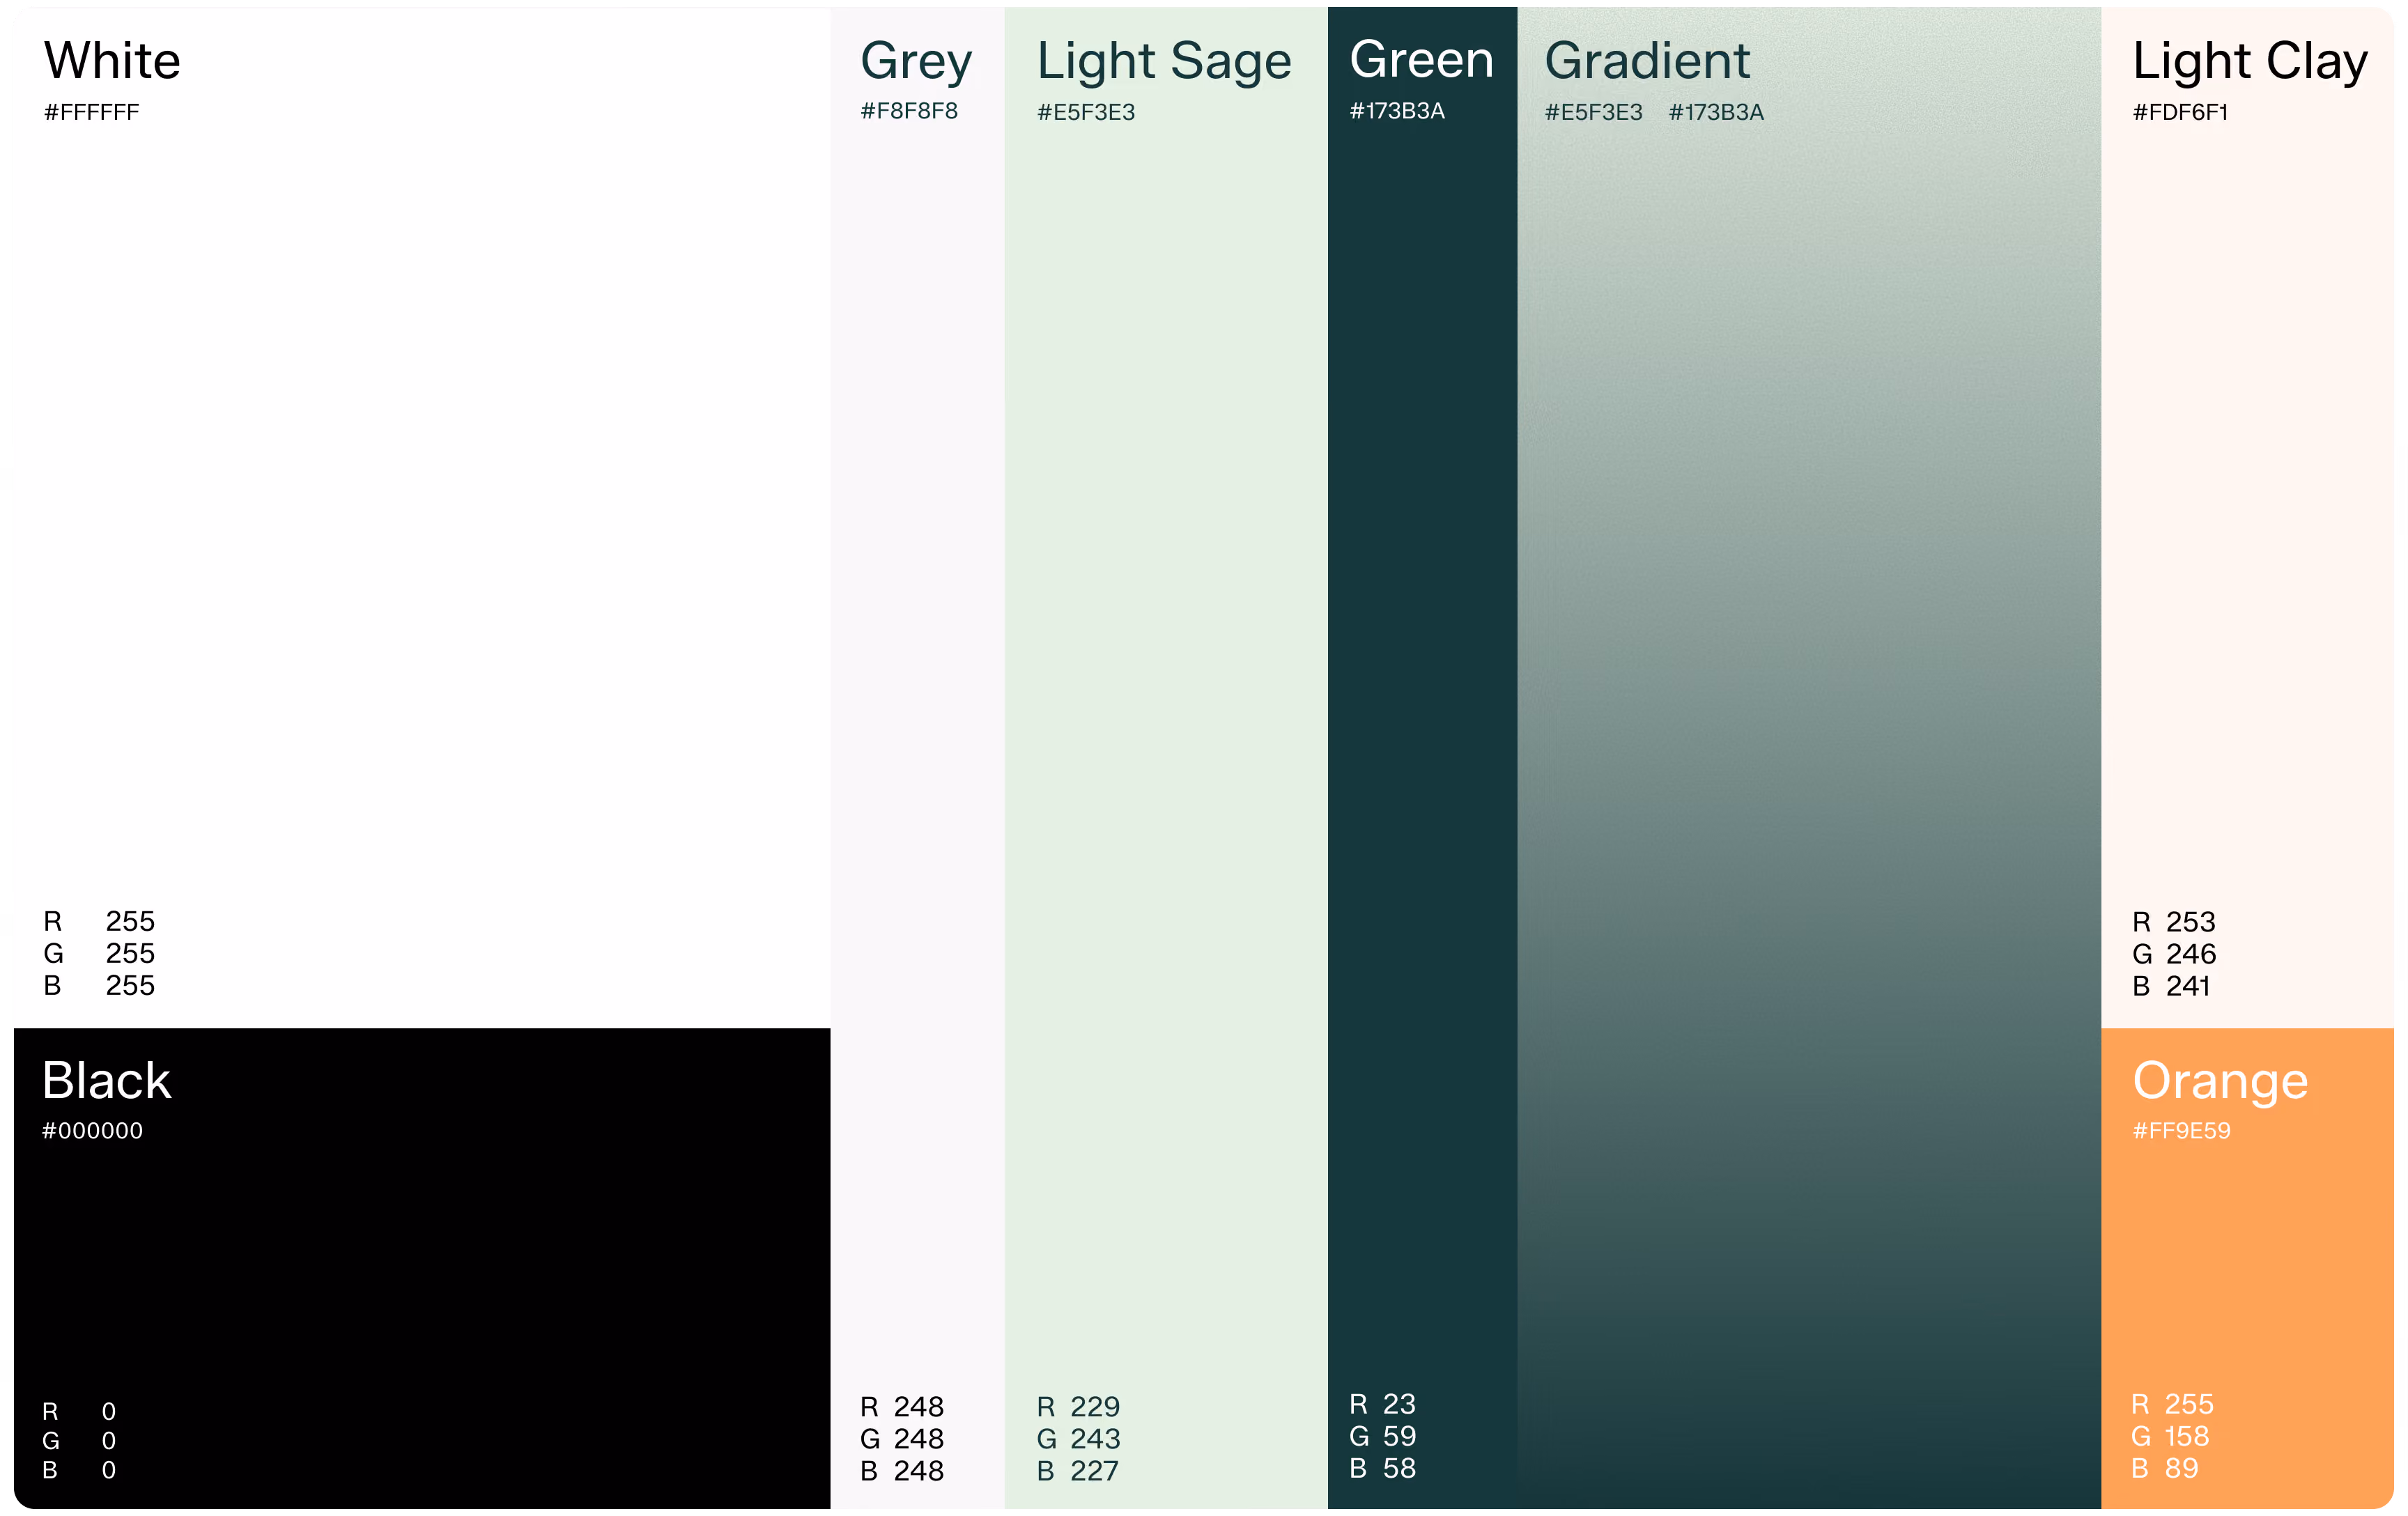Click the R 23 value in Green
2408x1516 pixels.
pos(1382,1404)
